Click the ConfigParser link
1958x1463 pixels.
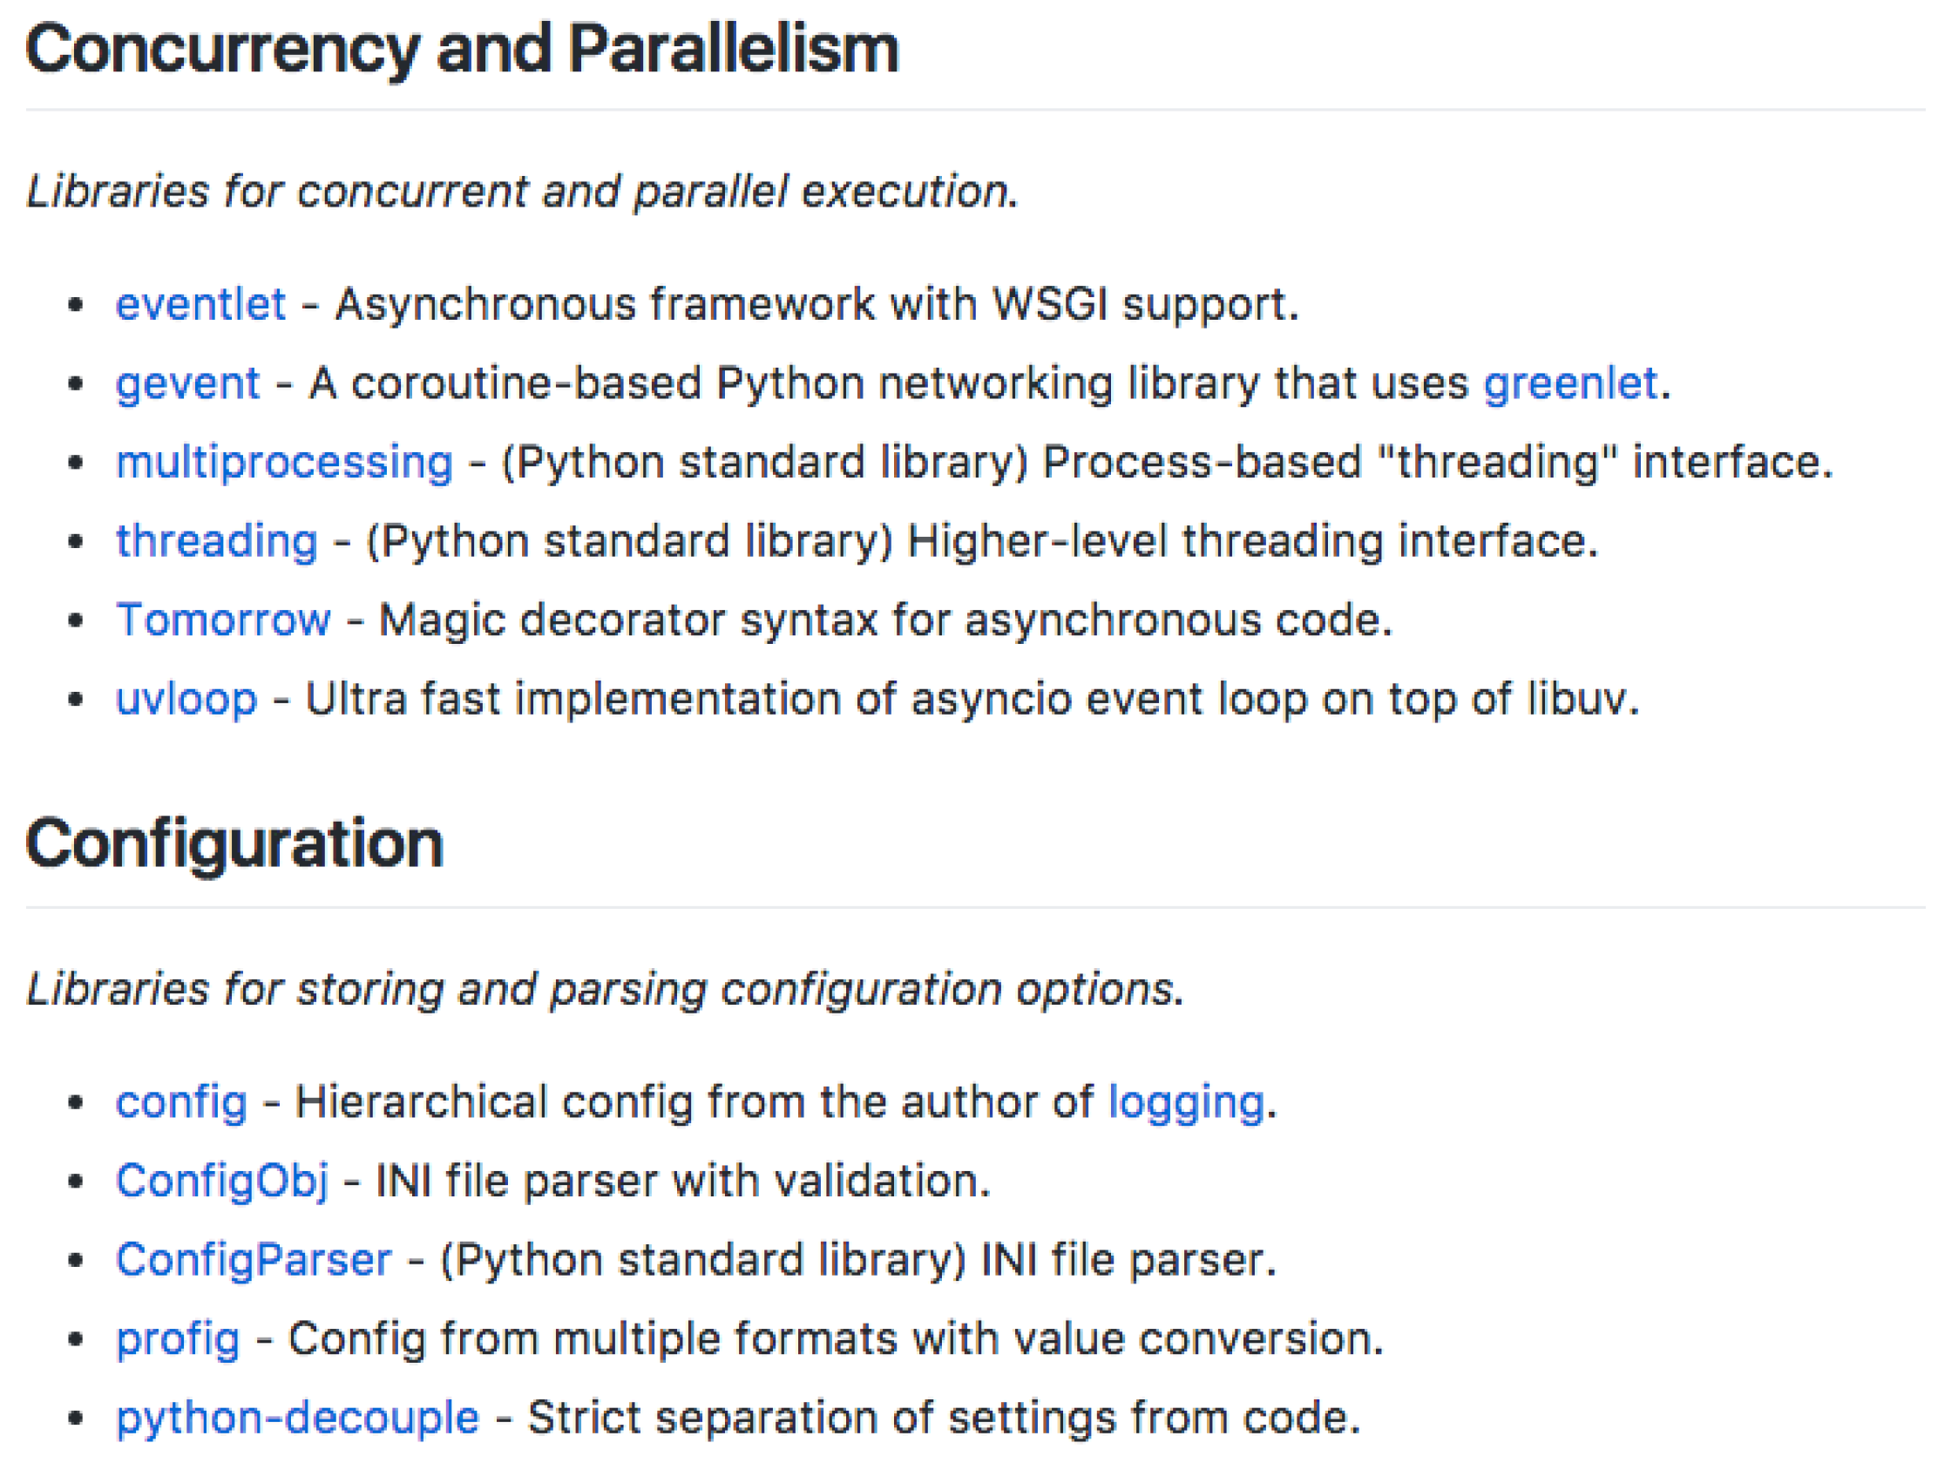point(254,1260)
